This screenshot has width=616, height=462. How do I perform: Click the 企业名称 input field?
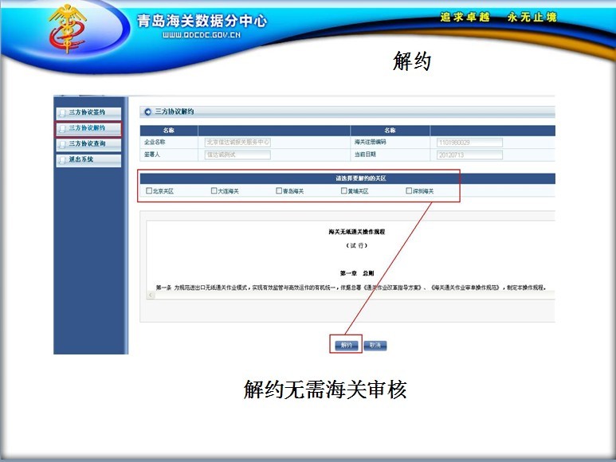237,143
